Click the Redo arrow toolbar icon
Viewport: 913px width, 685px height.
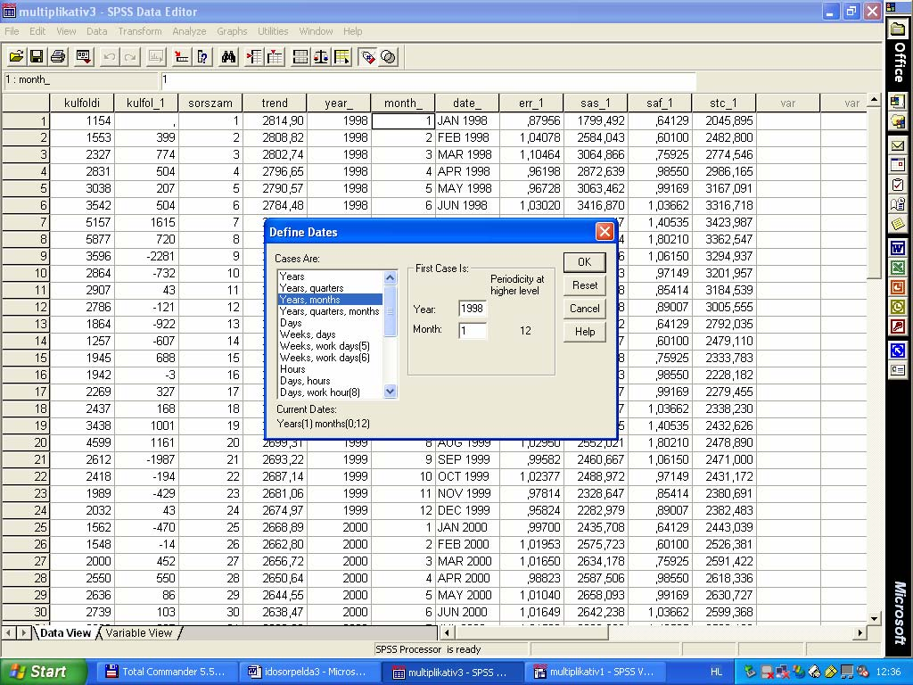pyautogui.click(x=130, y=56)
